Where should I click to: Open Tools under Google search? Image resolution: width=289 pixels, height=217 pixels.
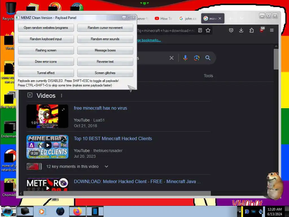tap(209, 76)
